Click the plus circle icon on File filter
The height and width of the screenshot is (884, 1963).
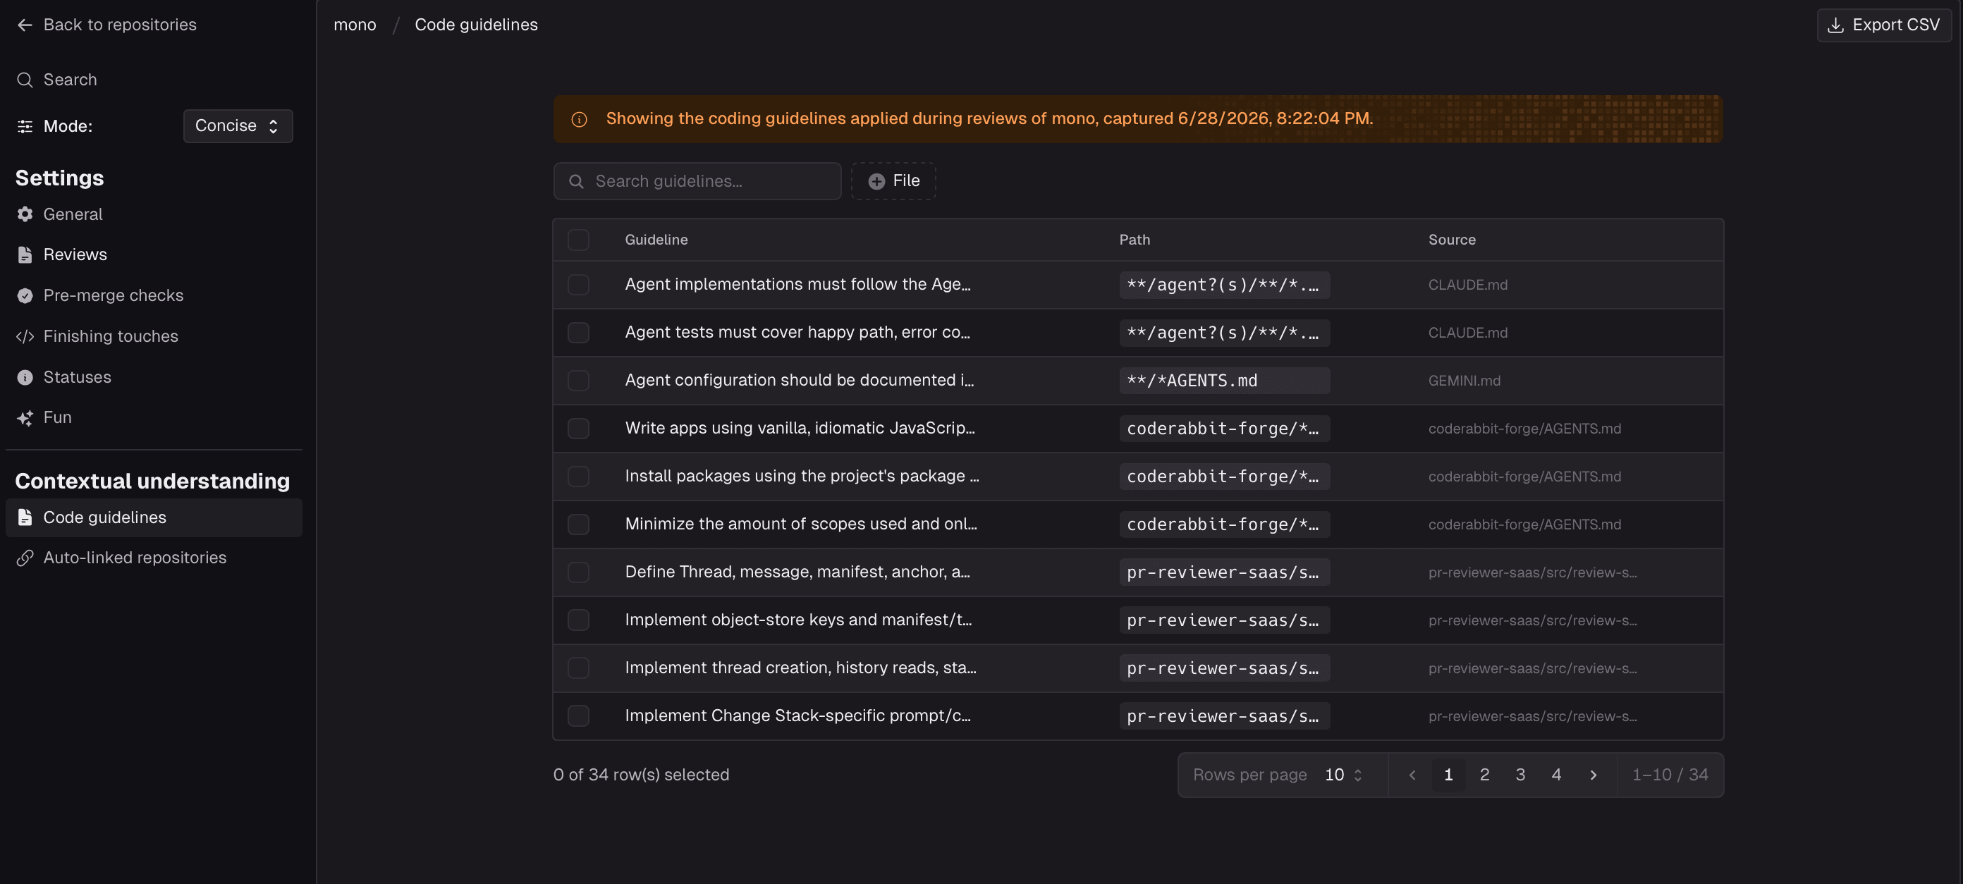pyautogui.click(x=876, y=181)
